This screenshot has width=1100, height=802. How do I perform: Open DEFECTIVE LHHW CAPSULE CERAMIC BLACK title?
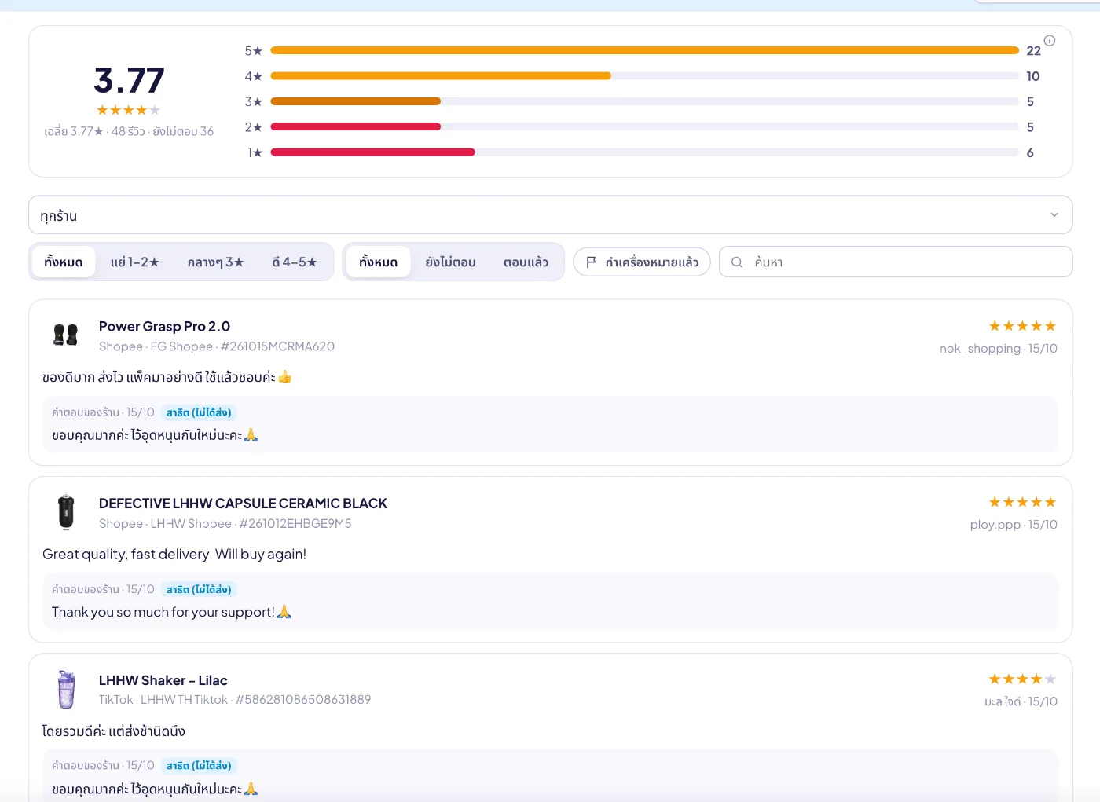point(243,504)
